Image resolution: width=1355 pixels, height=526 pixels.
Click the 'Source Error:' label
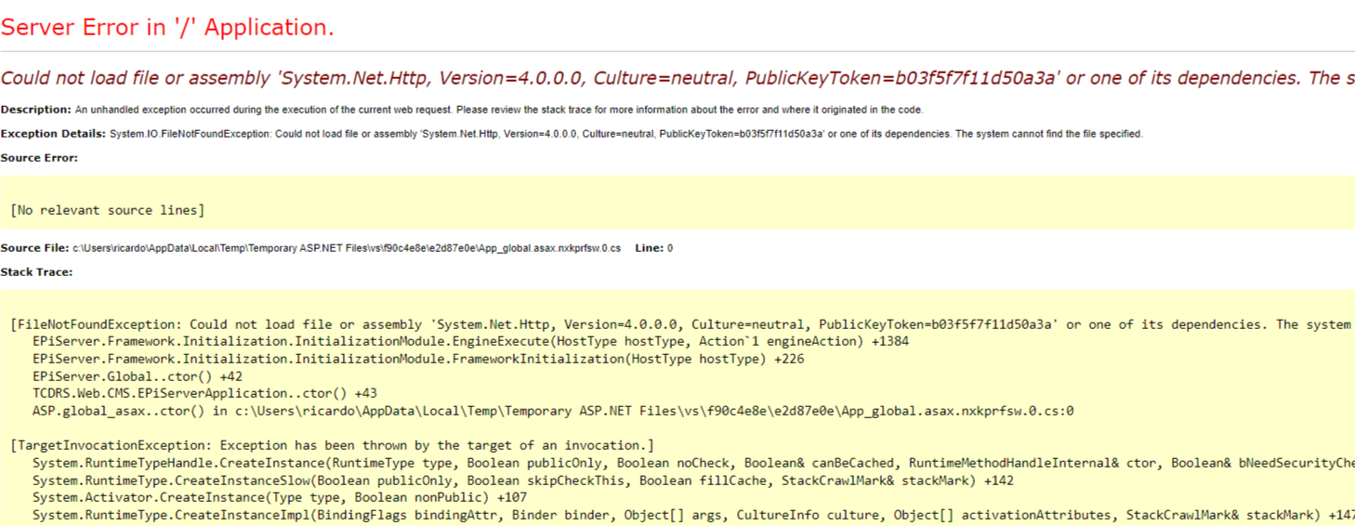[39, 158]
